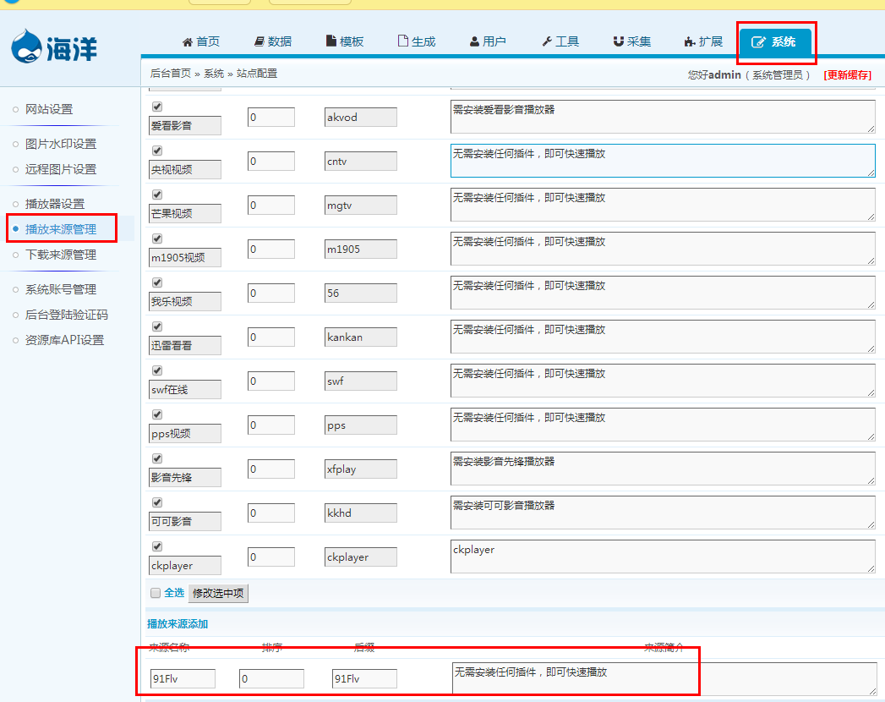Image resolution: width=885 pixels, height=702 pixels.
Task: Open 远程图片设置 in sidebar
Action: (x=61, y=169)
